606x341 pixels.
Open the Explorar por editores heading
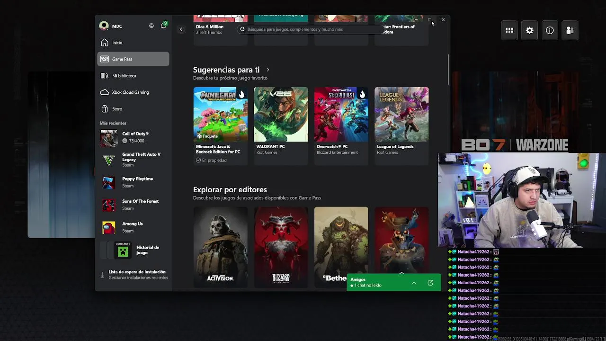(230, 189)
